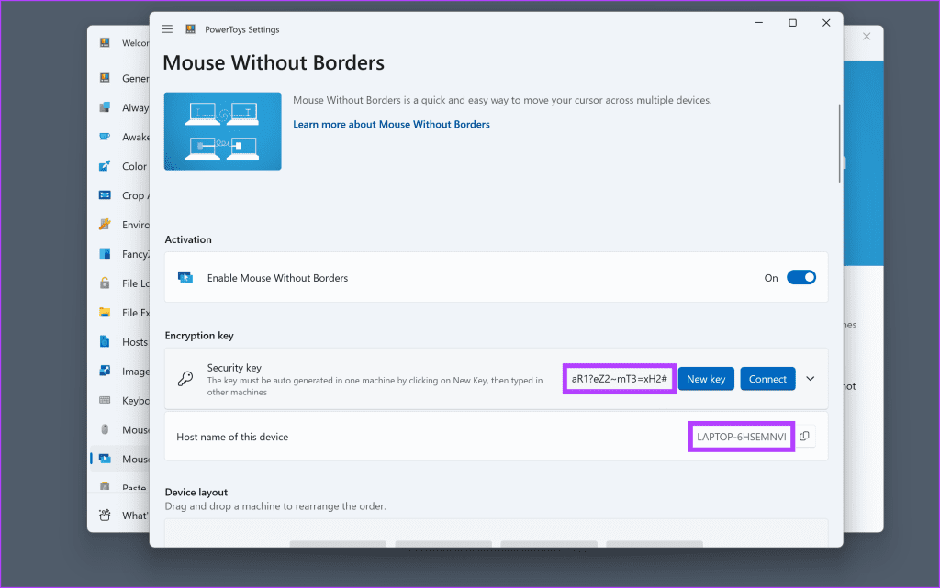Expand the Security key section chevron

pos(811,379)
